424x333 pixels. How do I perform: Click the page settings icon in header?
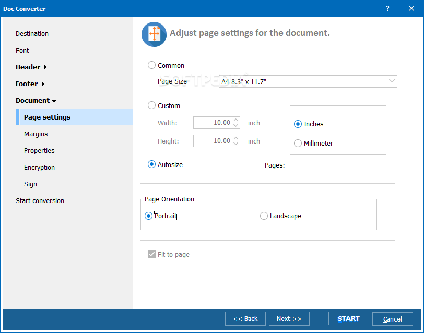(154, 34)
